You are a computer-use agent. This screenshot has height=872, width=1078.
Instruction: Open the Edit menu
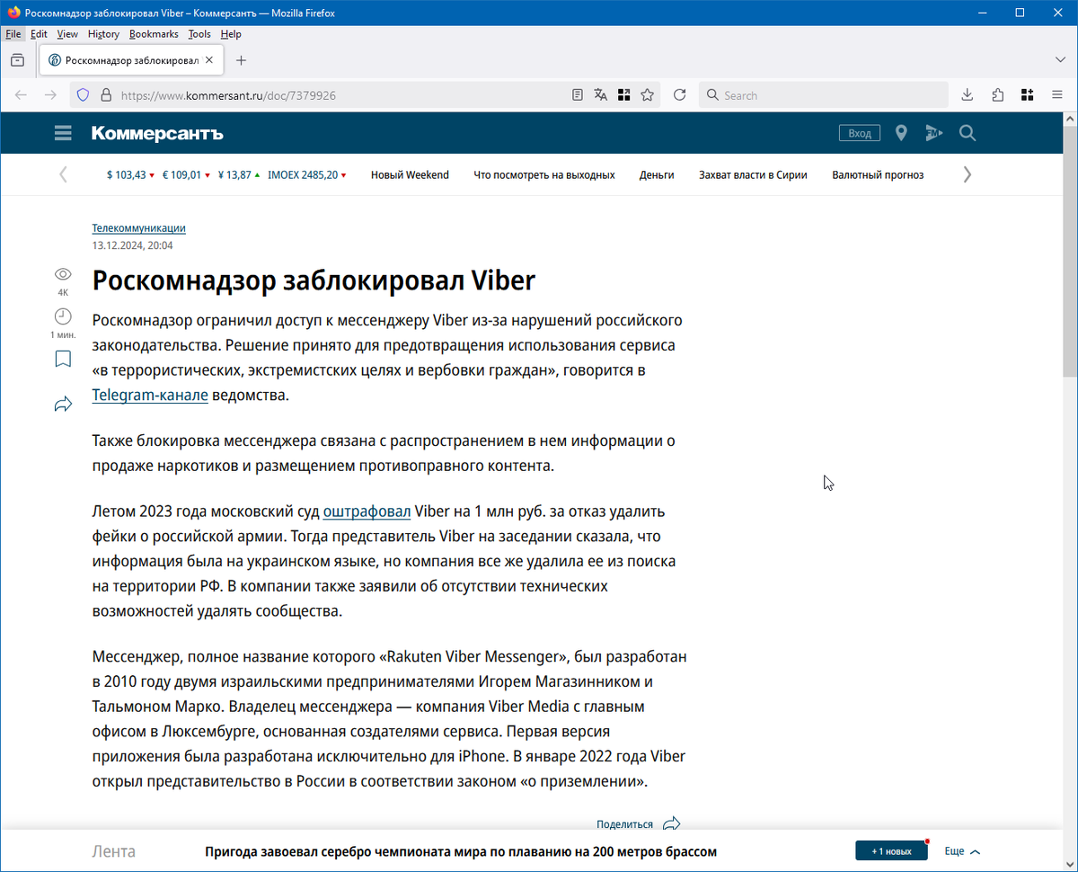point(39,34)
